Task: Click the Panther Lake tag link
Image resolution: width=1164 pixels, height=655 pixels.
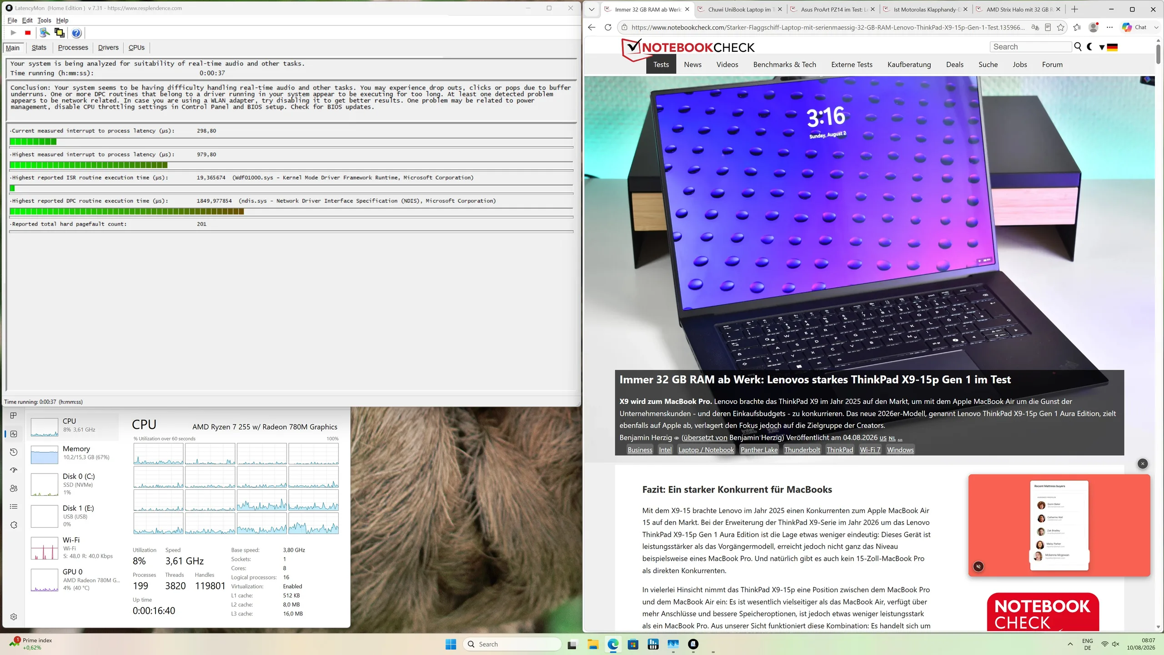Action: [759, 450]
